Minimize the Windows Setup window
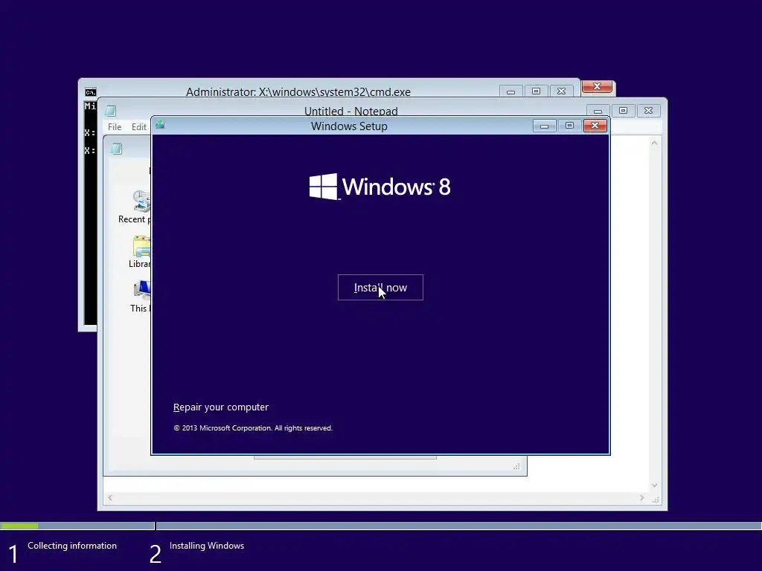Image resolution: width=762 pixels, height=571 pixels. click(544, 126)
